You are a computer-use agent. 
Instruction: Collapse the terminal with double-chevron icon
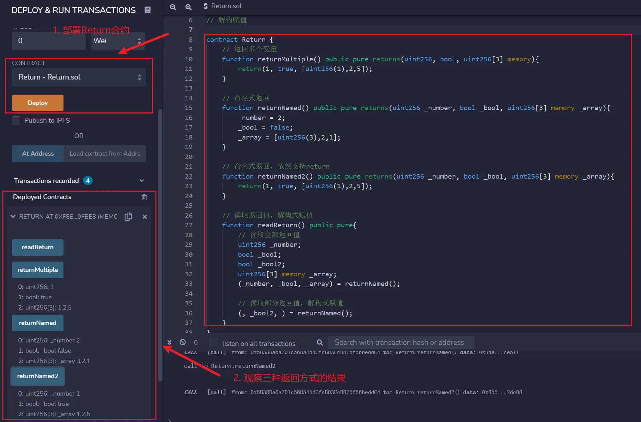pyautogui.click(x=169, y=342)
